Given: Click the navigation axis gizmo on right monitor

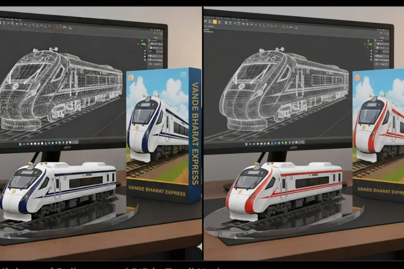Looking at the screenshot, I should [x=369, y=43].
